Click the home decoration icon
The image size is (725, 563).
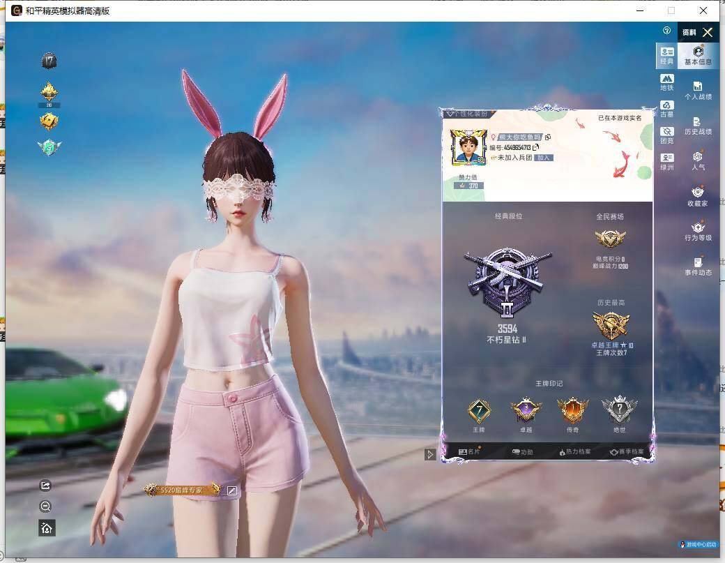coord(47,528)
